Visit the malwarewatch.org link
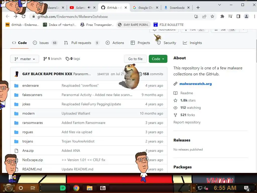Image resolution: width=257 pixels, height=193 pixels. click(196, 84)
